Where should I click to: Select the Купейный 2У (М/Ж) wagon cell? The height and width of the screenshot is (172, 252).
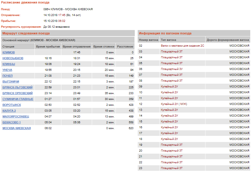pos(173,104)
